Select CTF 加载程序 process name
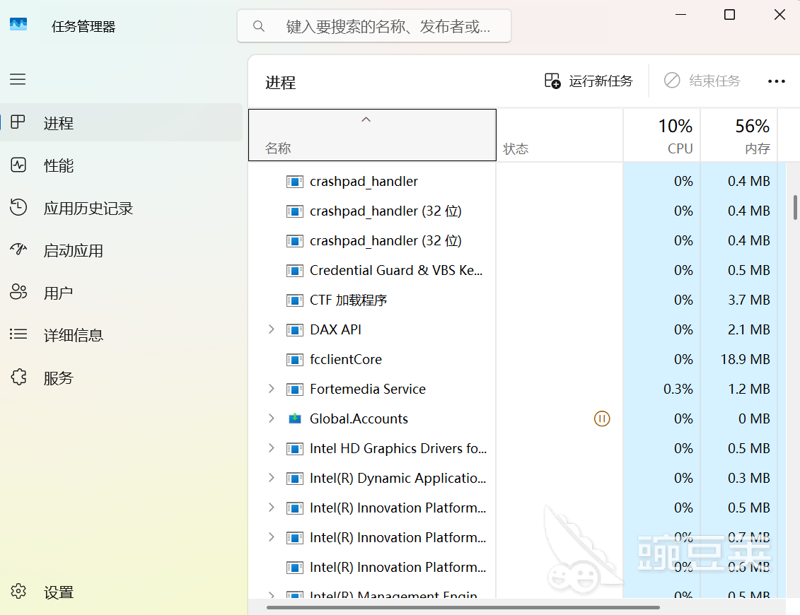Image resolution: width=800 pixels, height=615 pixels. coord(348,300)
